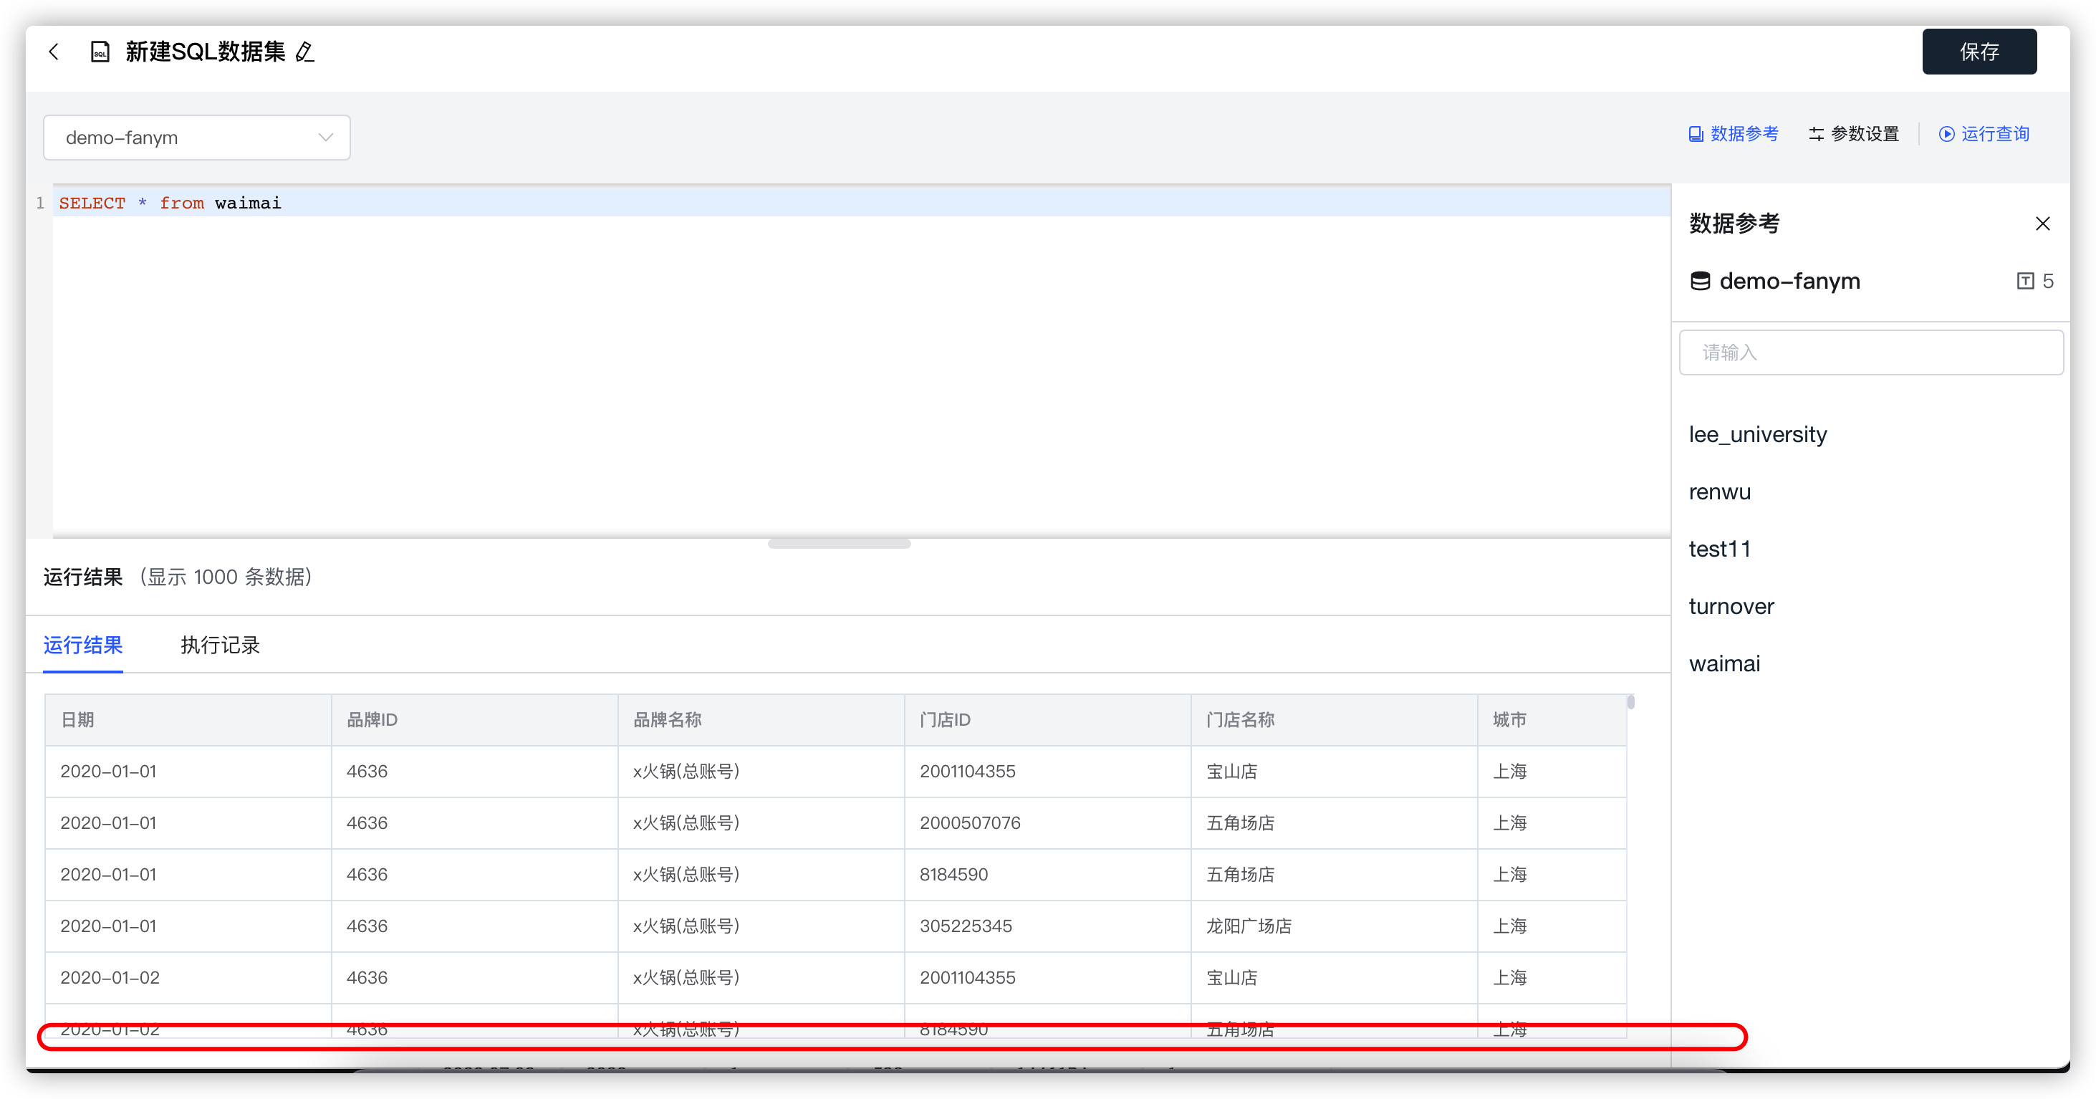Open the demo-fanym data source dropdown
The height and width of the screenshot is (1099, 2096).
pyautogui.click(x=197, y=138)
